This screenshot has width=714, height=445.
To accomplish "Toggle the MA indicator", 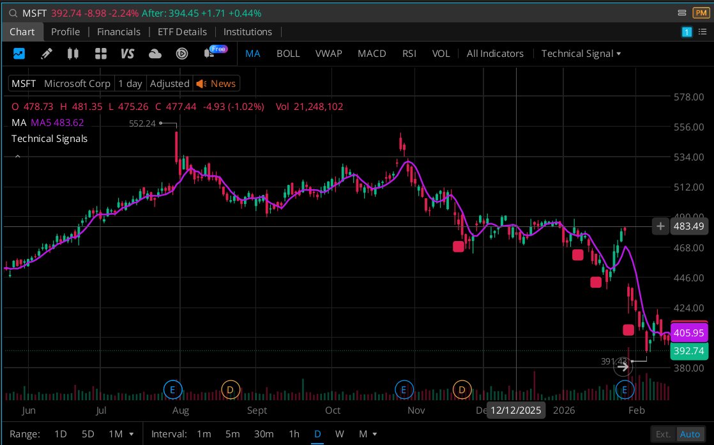I will 253,54.
